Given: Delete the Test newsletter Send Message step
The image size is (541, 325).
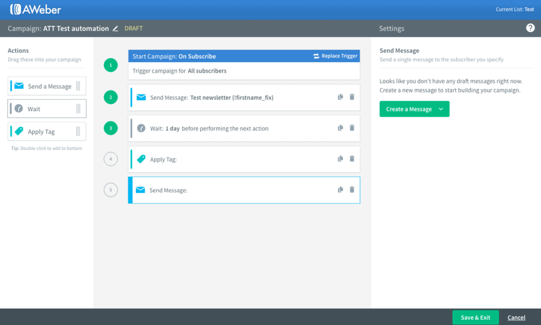Looking at the screenshot, I should pos(352,97).
